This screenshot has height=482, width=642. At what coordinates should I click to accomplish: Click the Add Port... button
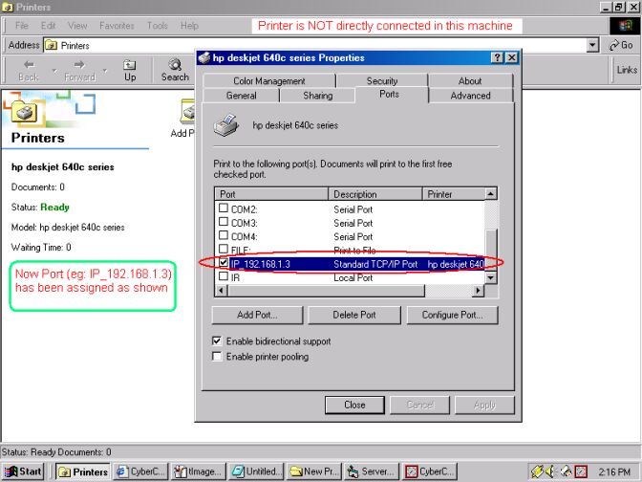[257, 315]
